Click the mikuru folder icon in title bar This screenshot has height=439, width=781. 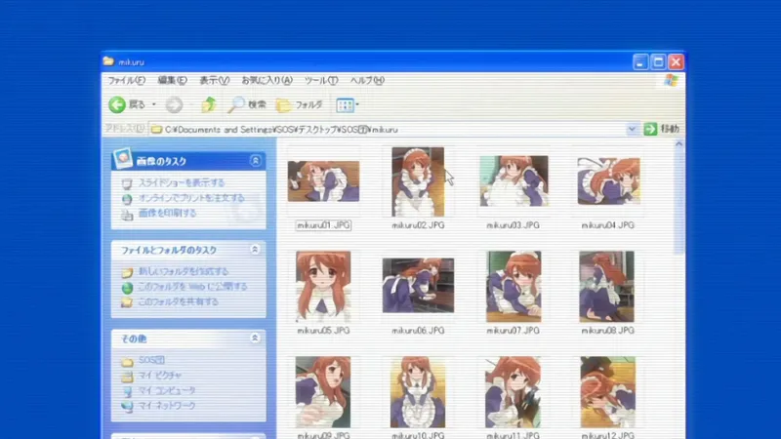(108, 61)
